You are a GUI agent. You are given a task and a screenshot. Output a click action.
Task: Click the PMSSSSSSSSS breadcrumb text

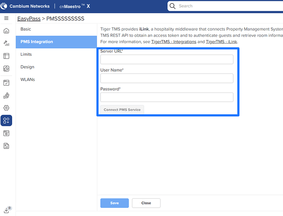point(65,19)
